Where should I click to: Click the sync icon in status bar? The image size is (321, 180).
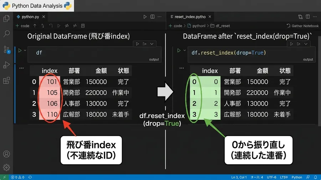pyautogui.click(x=30, y=177)
